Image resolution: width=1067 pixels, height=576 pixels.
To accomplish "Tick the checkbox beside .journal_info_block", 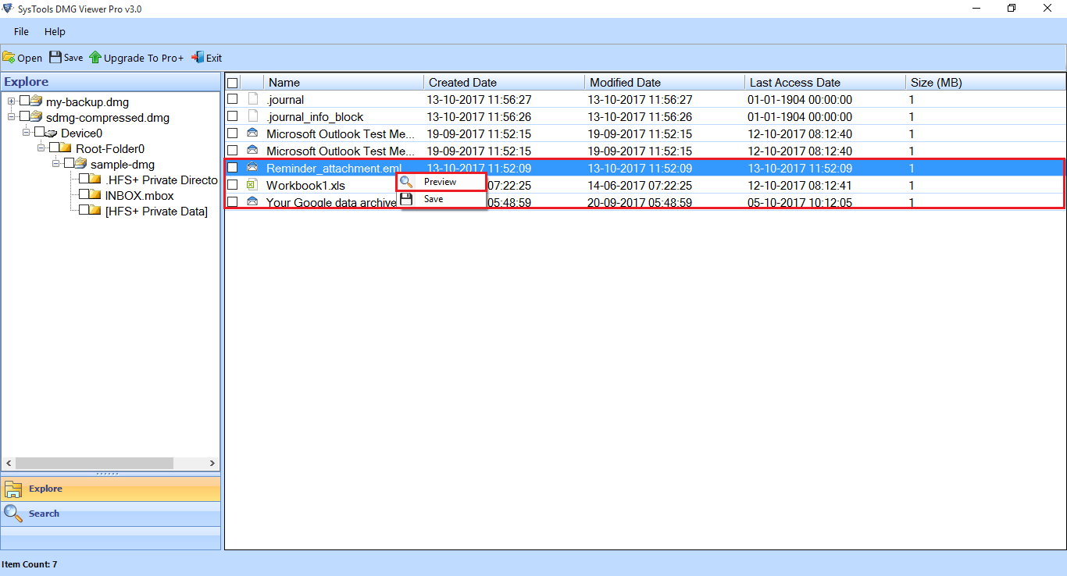I will click(232, 116).
